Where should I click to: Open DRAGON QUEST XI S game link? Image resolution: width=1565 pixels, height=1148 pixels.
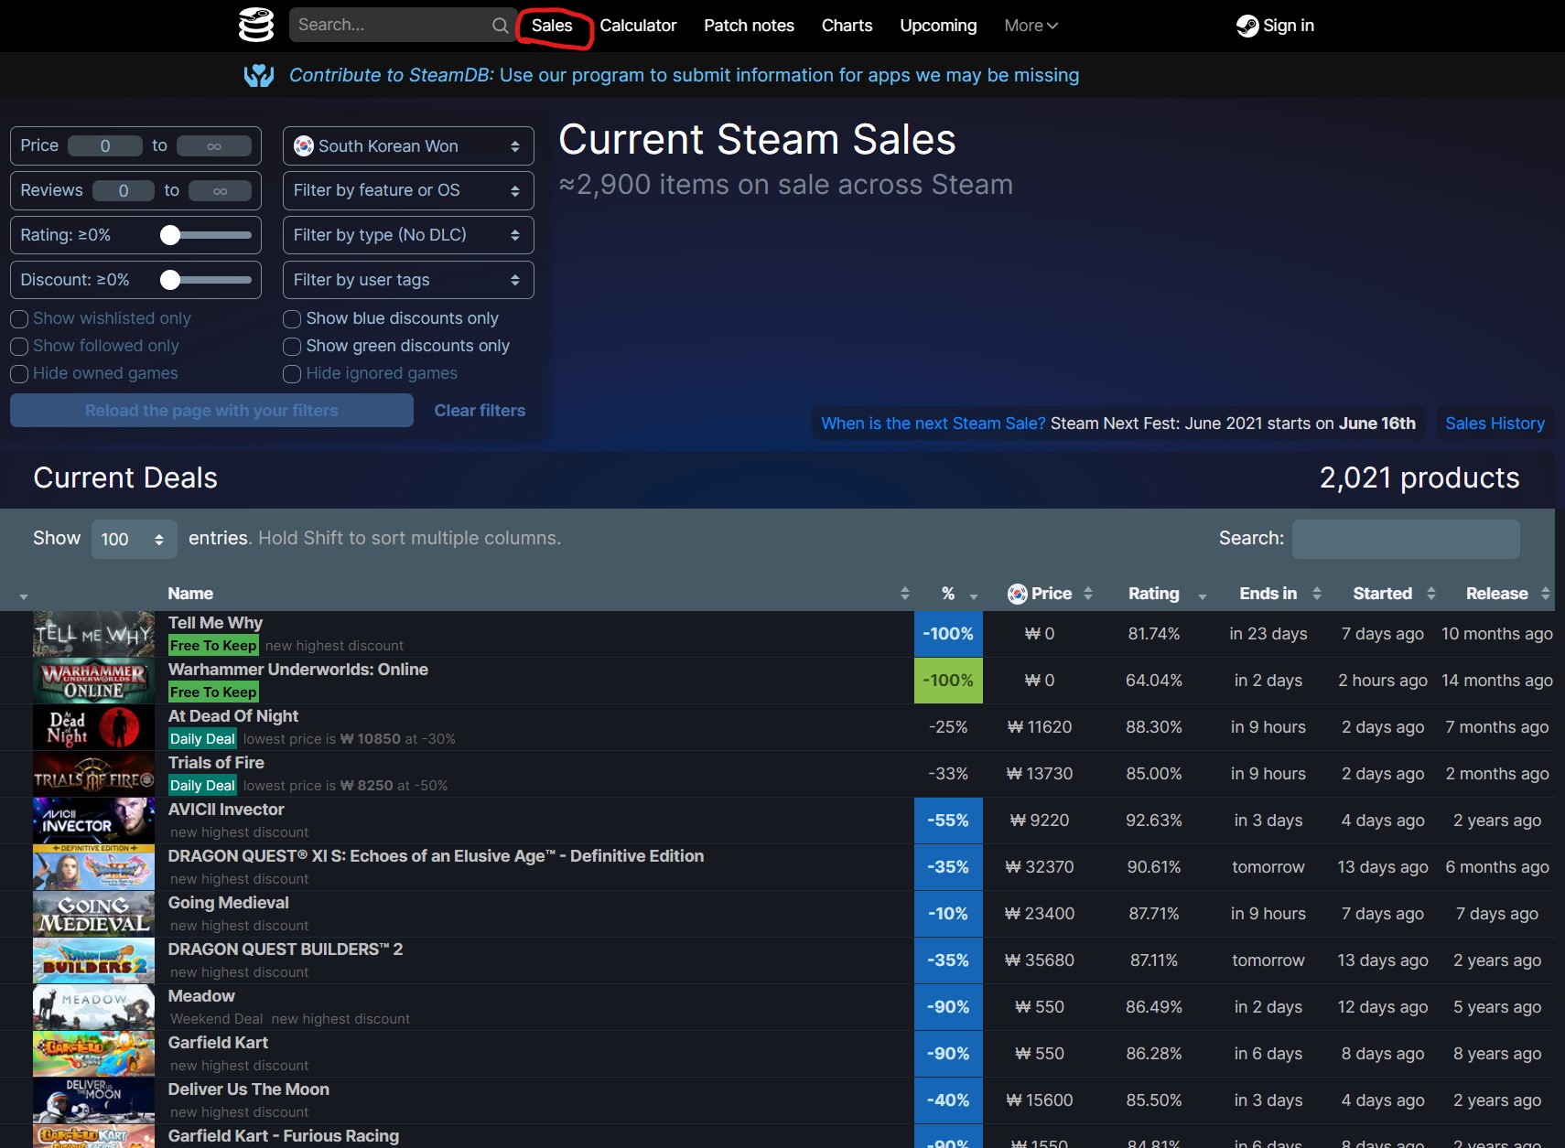pos(436,856)
